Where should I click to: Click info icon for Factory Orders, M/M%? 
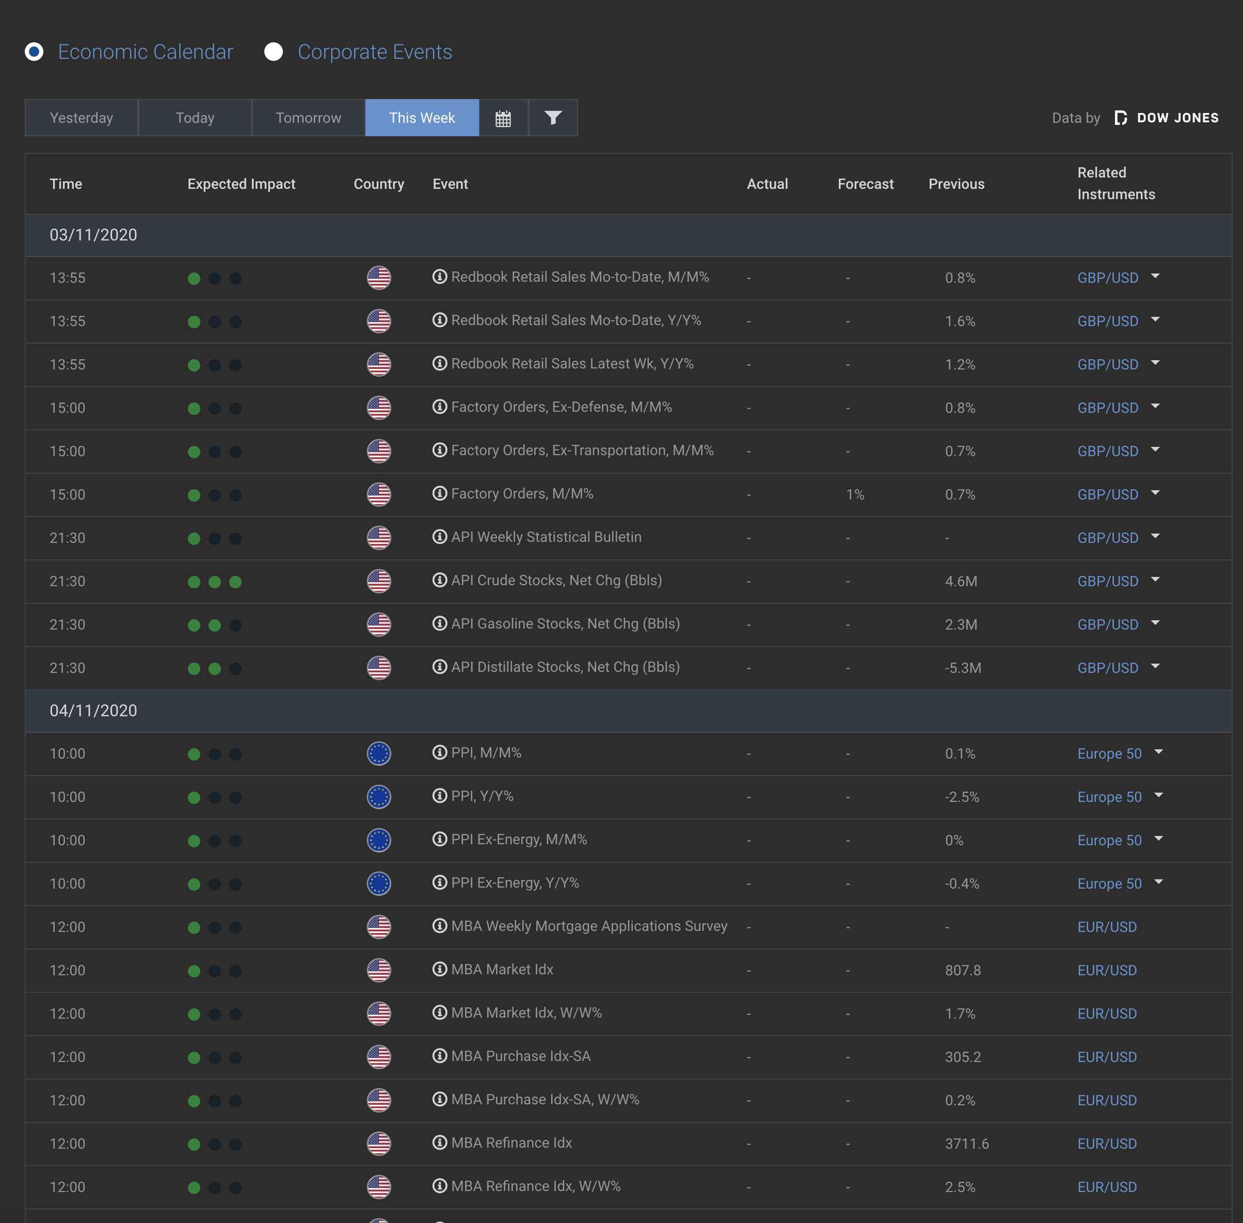click(439, 493)
